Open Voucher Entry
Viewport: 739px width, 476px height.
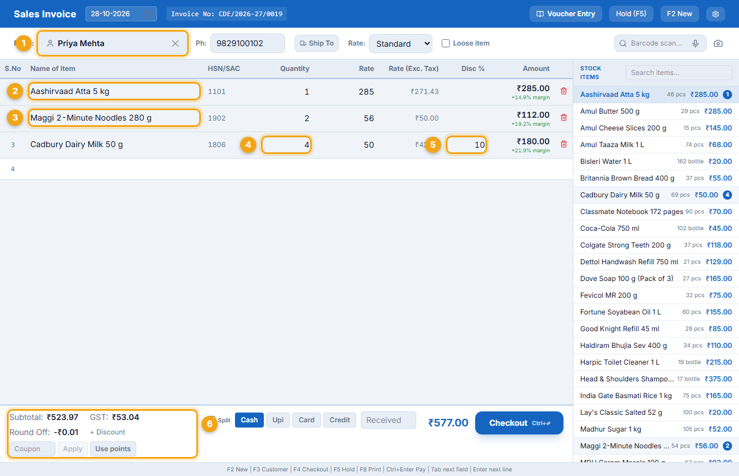tap(566, 14)
